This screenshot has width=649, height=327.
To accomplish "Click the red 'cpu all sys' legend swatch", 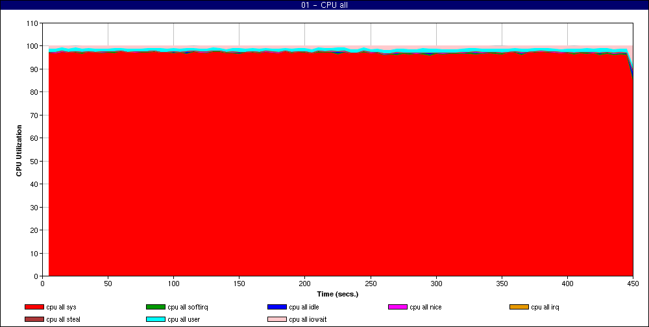I will tap(34, 307).
